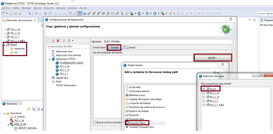Image resolution: width=273 pixels, height=134 pixels.
Task: Open the Navegar menu
Action: (27, 8)
